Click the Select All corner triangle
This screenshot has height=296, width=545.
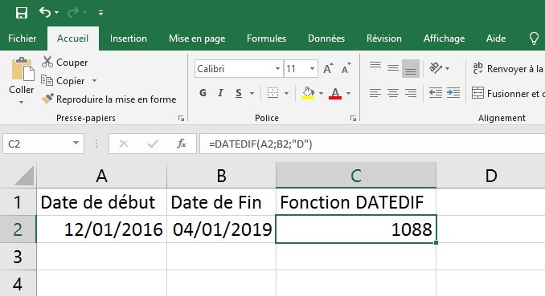pos(24,176)
